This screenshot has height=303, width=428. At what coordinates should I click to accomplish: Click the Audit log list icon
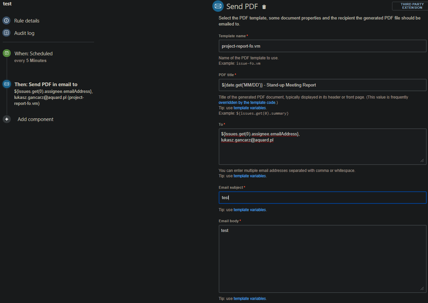coord(6,33)
